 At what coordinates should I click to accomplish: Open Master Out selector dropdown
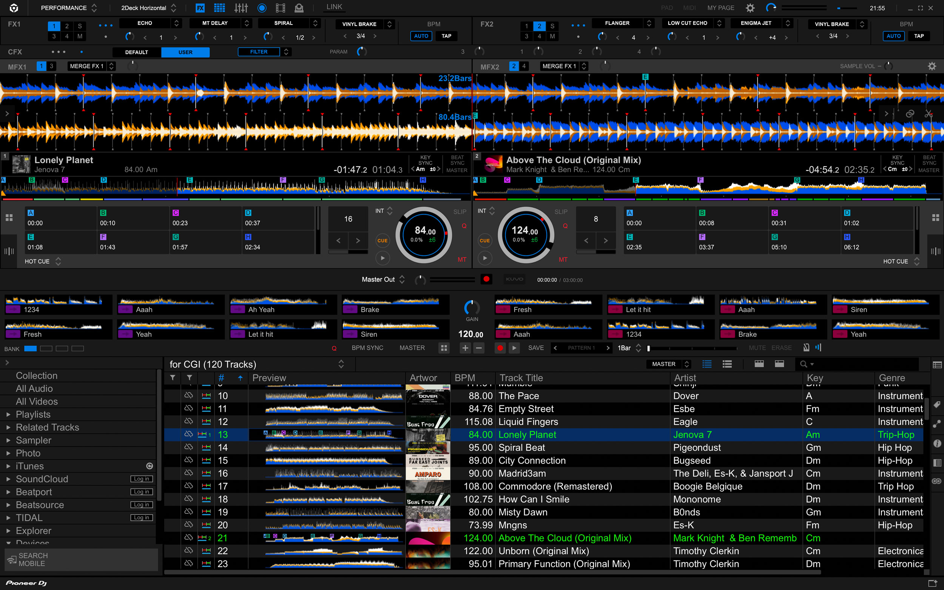tap(383, 279)
